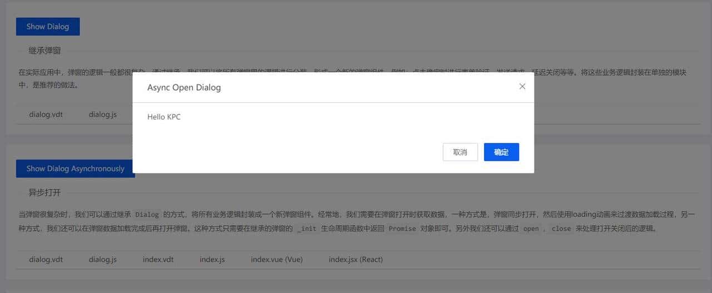The image size is (712, 293).
Task: Switch to the index.js tab
Action: click(x=212, y=259)
